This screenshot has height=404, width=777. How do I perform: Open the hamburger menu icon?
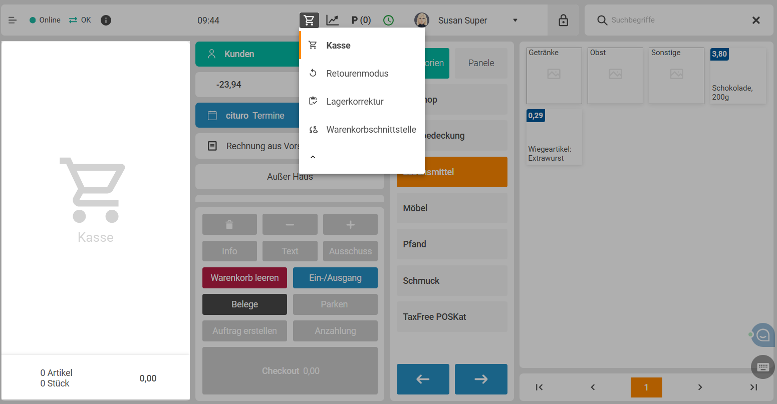13,20
